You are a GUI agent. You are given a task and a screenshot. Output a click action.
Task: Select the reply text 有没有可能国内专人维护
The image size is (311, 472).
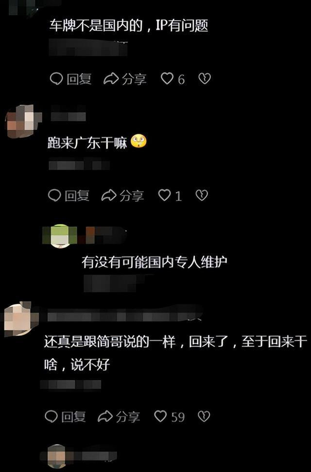point(154,262)
